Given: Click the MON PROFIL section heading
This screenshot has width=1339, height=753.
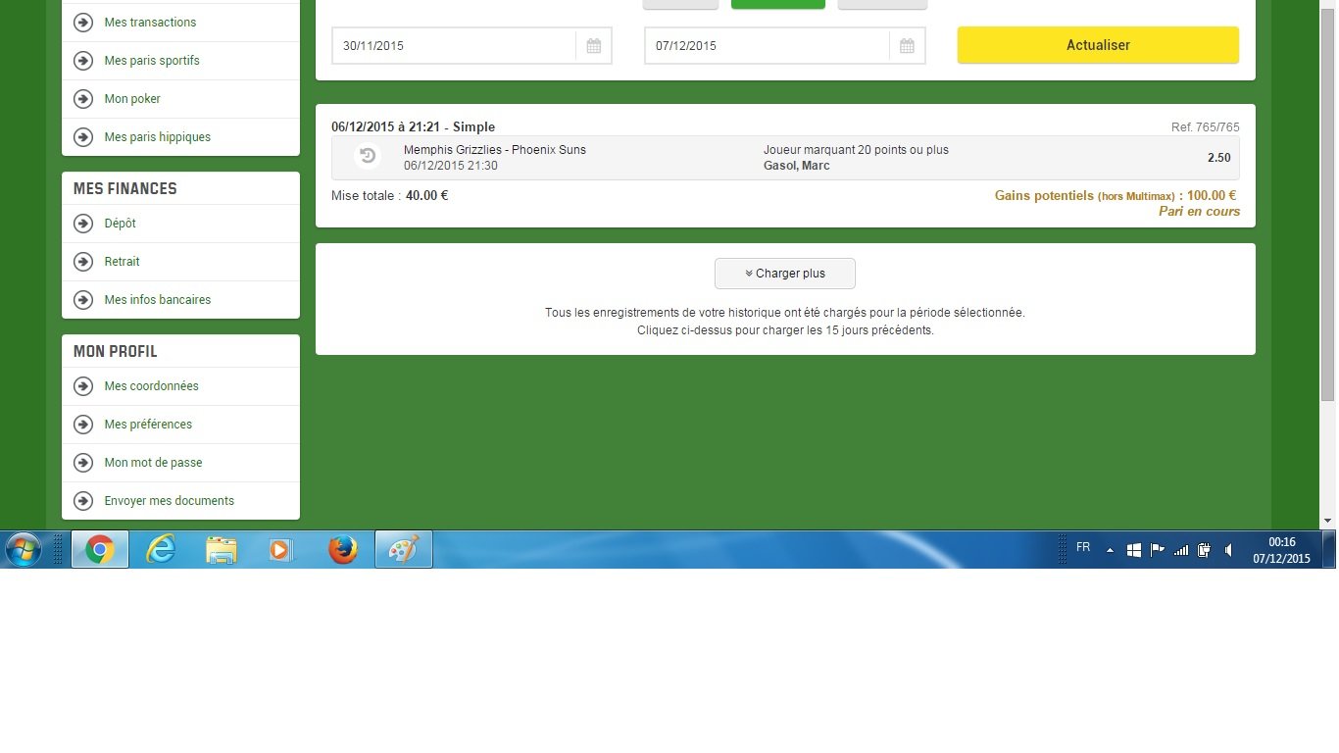Looking at the screenshot, I should pyautogui.click(x=115, y=351).
